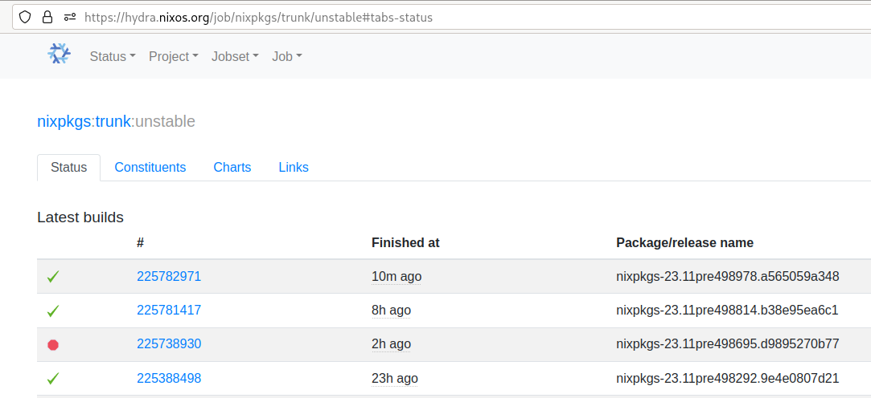Select the Status tab
Viewport: 871px width, 398px height.
(69, 168)
